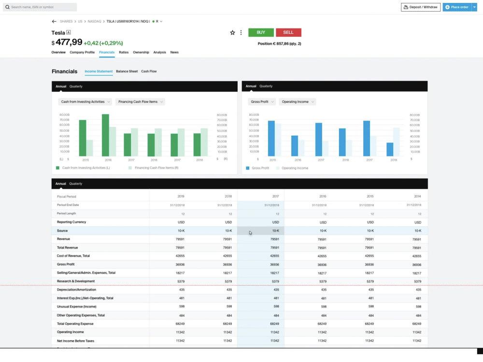Viewport: 483px width, 362px height.
Task: Click the green market status dot
Action: [x=154, y=22]
